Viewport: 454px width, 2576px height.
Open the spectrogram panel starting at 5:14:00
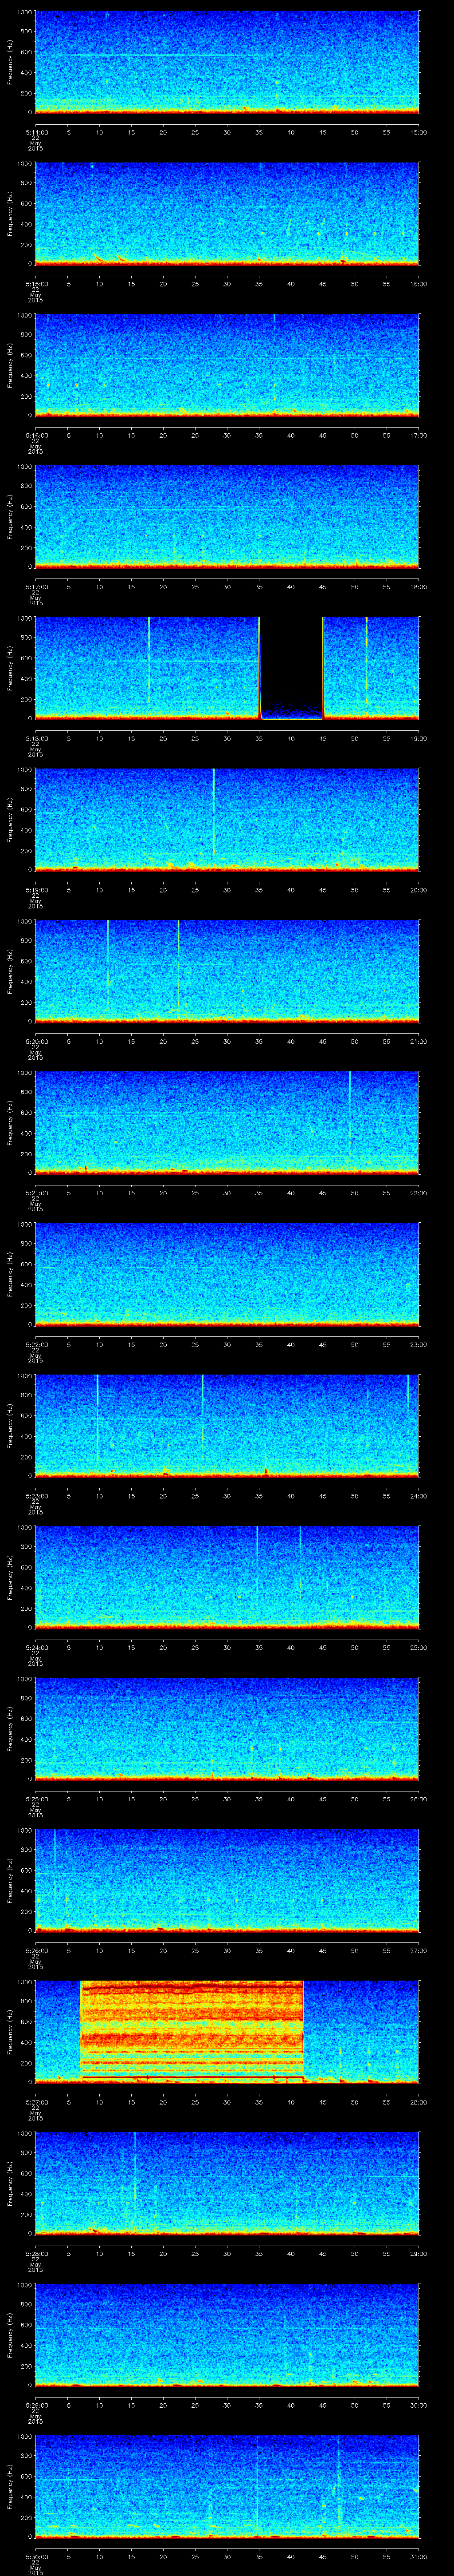coord(227,62)
